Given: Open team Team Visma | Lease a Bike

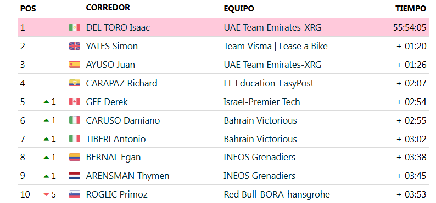Looking at the screenshot, I should pyautogui.click(x=276, y=46).
